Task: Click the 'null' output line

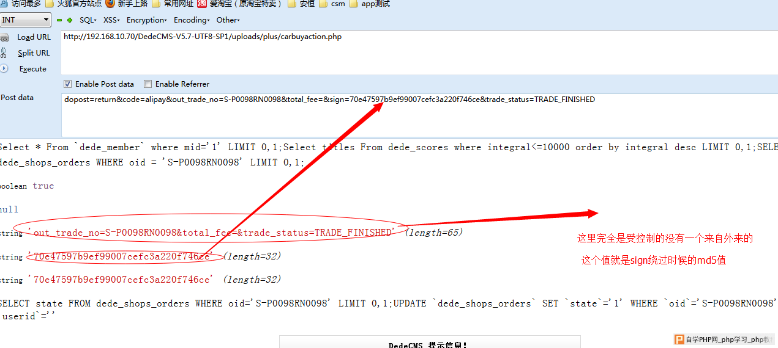Action: (x=9, y=209)
